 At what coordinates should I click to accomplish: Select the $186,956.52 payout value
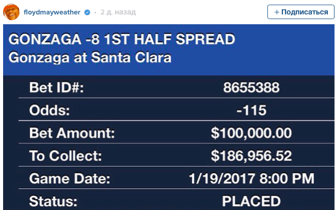pos(251,155)
